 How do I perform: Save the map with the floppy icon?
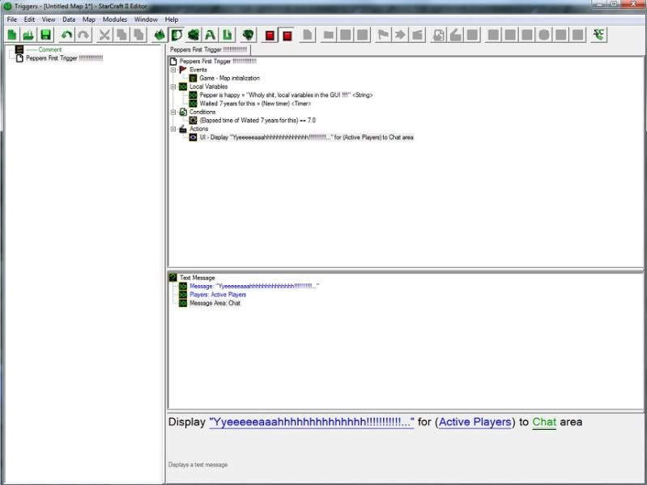pos(45,35)
